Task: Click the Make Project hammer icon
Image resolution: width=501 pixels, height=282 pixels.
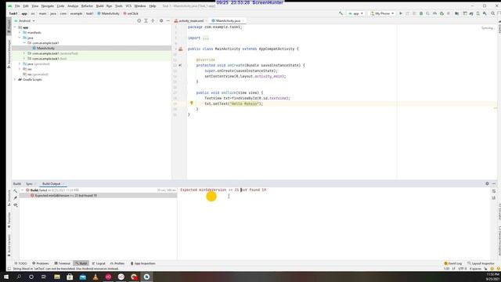Action: coord(341,13)
